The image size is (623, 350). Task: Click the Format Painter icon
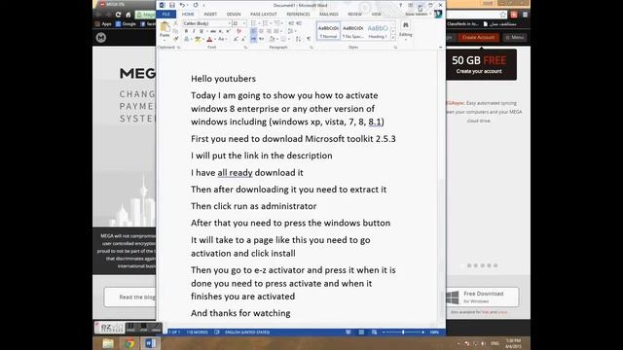click(176, 39)
